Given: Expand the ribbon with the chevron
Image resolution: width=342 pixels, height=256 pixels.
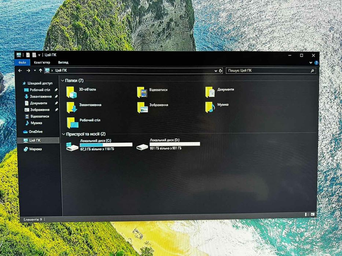Looking at the screenshot, I should tap(311, 63).
